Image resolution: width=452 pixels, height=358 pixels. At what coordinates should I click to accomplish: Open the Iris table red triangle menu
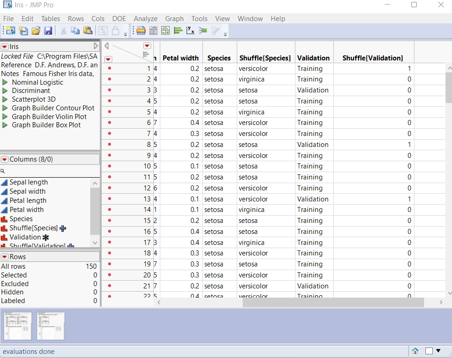(x=5, y=47)
